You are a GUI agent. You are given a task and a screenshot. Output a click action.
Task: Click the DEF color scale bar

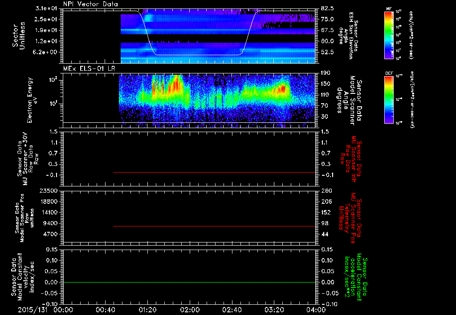coord(389,100)
